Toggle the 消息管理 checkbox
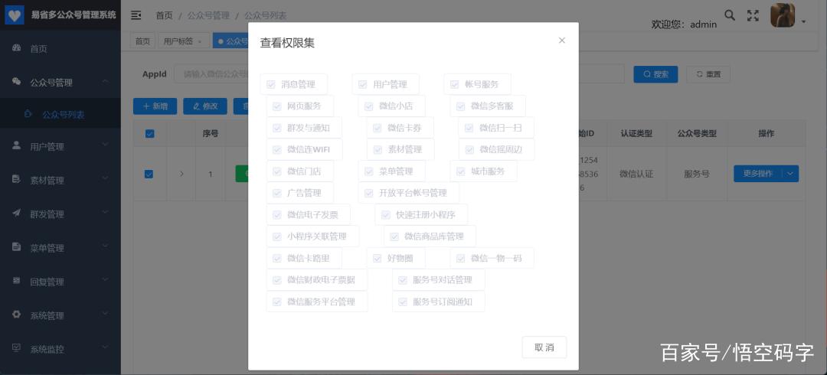Image resolution: width=827 pixels, height=375 pixels. click(271, 84)
